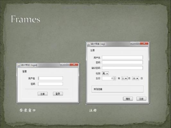This screenshot has width=171, height=128.
Task: Open the month dropdown before 月
Action: 124,78
